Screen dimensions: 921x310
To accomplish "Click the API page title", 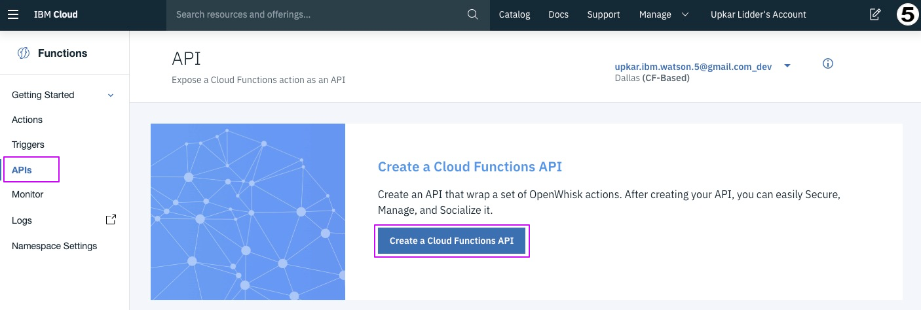I will coord(186,59).
